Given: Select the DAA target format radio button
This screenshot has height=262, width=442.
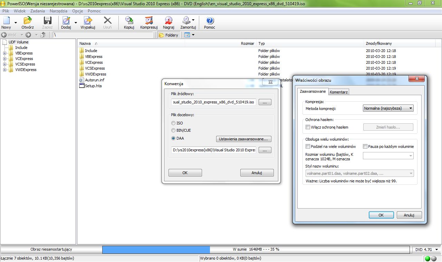Looking at the screenshot, I should point(173,138).
